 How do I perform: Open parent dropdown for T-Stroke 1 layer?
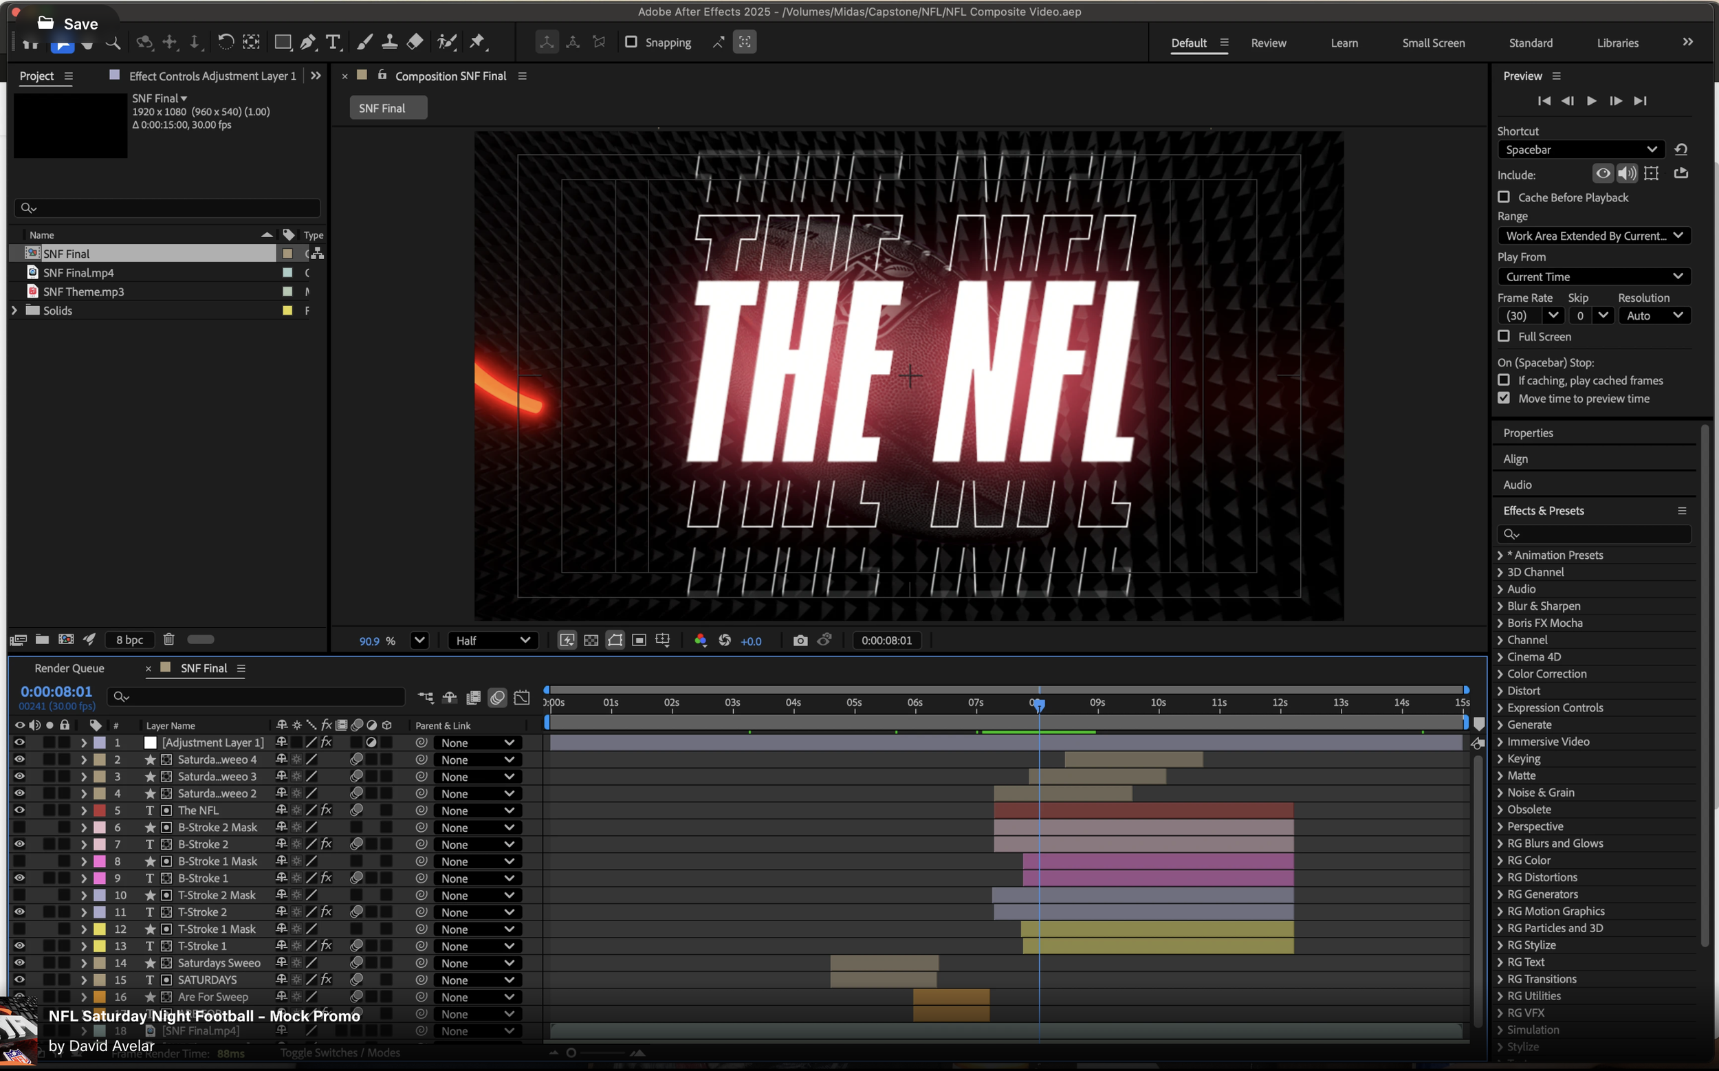[478, 947]
